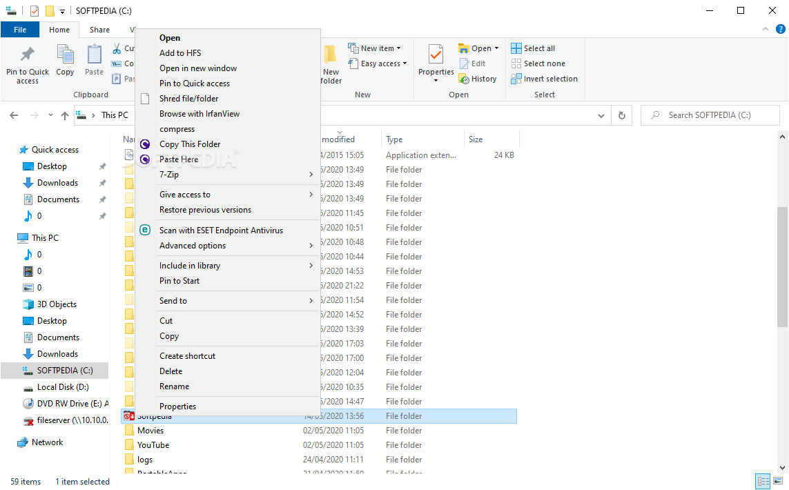
Task: Select the Movies folder row
Action: [319, 431]
